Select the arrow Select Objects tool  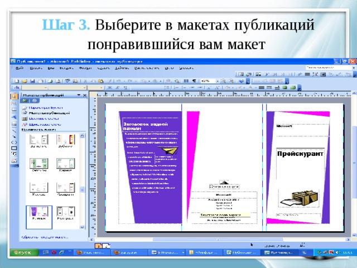coord(14,96)
